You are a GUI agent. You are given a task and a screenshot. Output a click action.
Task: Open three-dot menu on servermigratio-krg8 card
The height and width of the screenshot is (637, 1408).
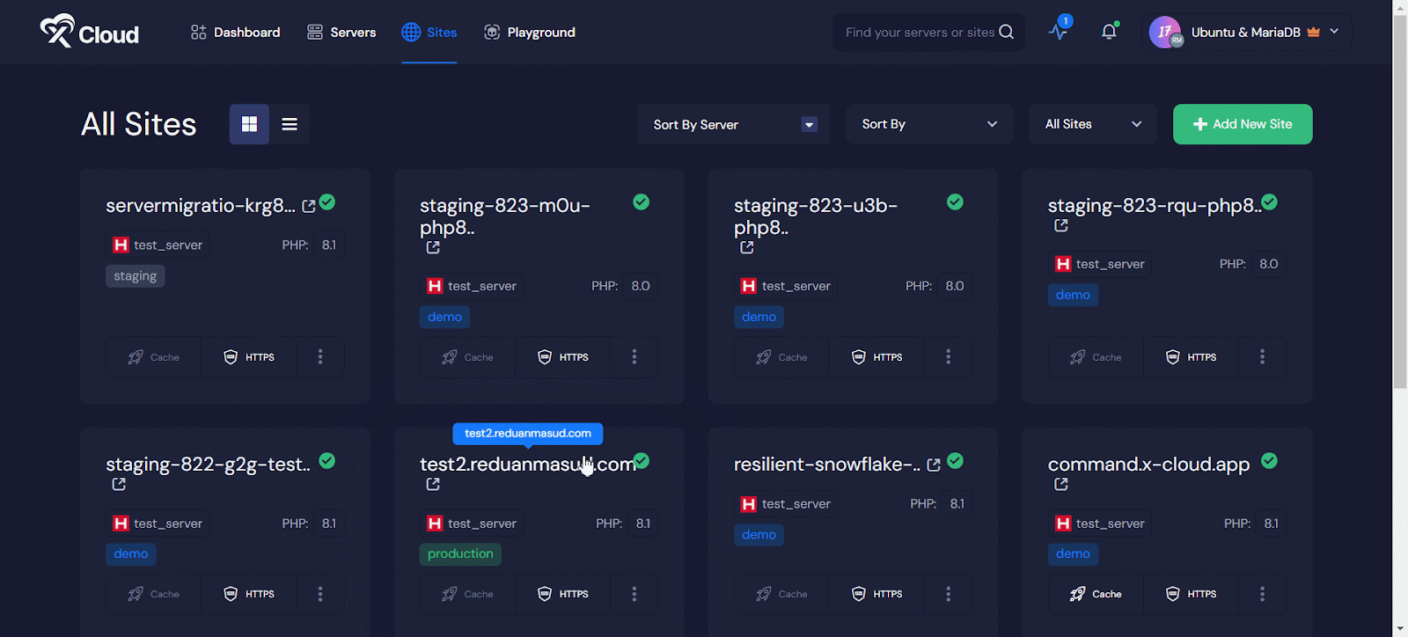tap(320, 356)
